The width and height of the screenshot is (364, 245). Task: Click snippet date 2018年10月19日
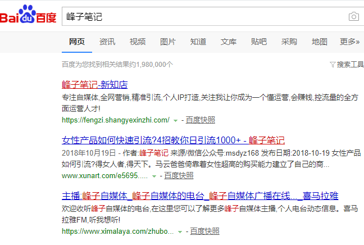89,153
